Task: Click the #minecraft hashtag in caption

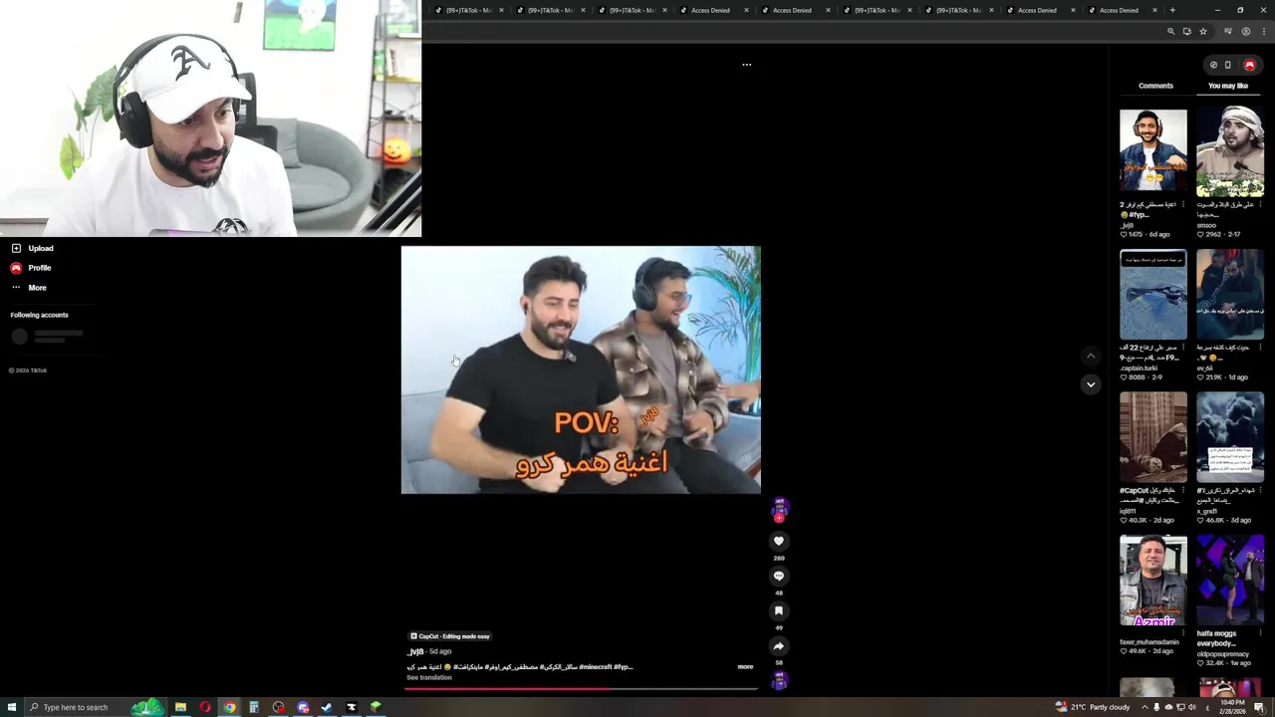Action: point(596,666)
